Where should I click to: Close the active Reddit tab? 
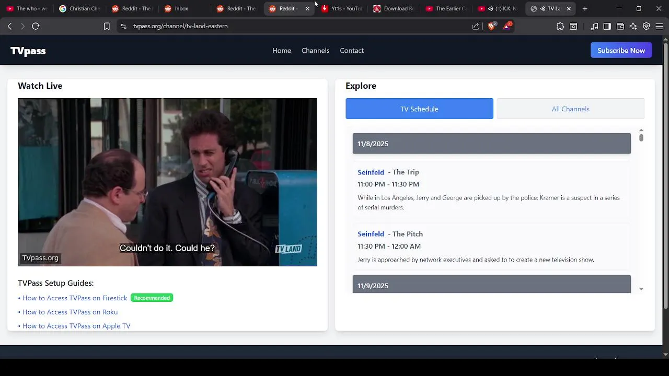(x=307, y=8)
